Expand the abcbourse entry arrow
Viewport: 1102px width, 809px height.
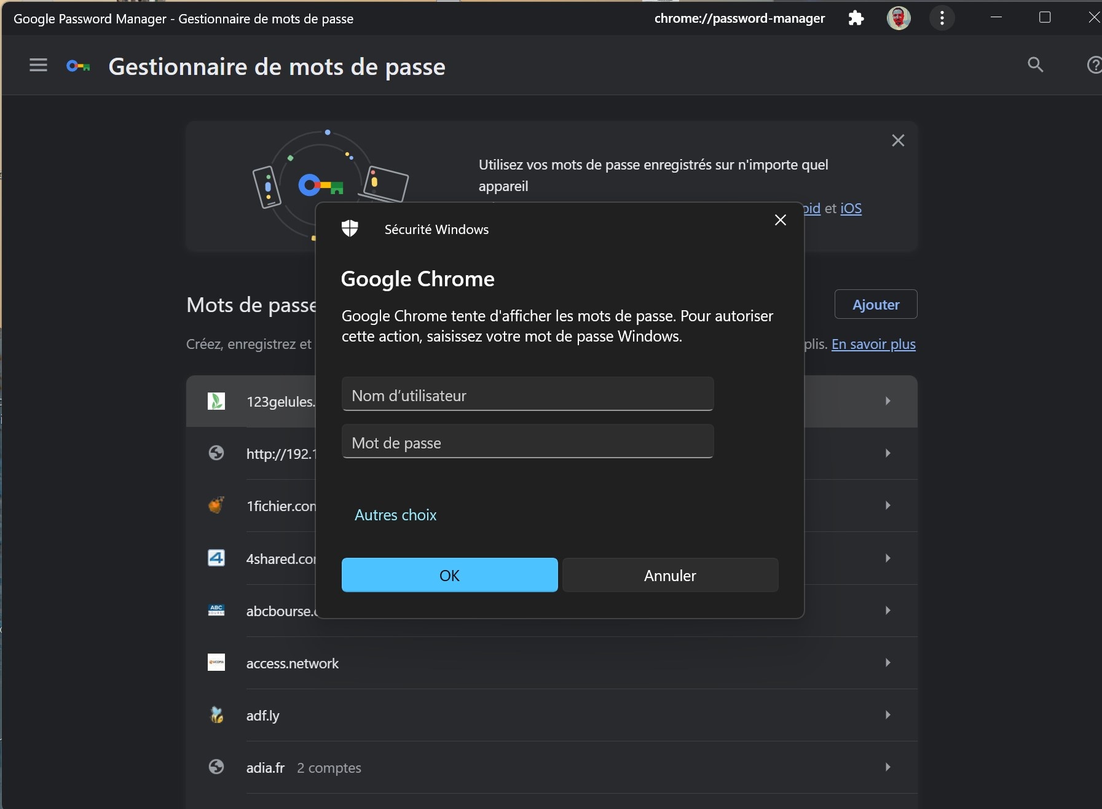click(888, 610)
